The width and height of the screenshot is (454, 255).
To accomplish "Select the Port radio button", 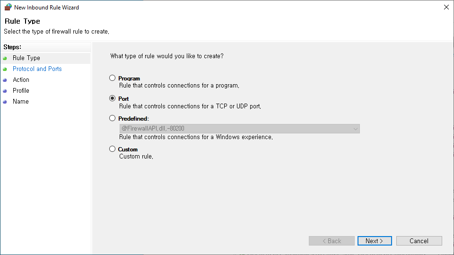I will coord(112,98).
